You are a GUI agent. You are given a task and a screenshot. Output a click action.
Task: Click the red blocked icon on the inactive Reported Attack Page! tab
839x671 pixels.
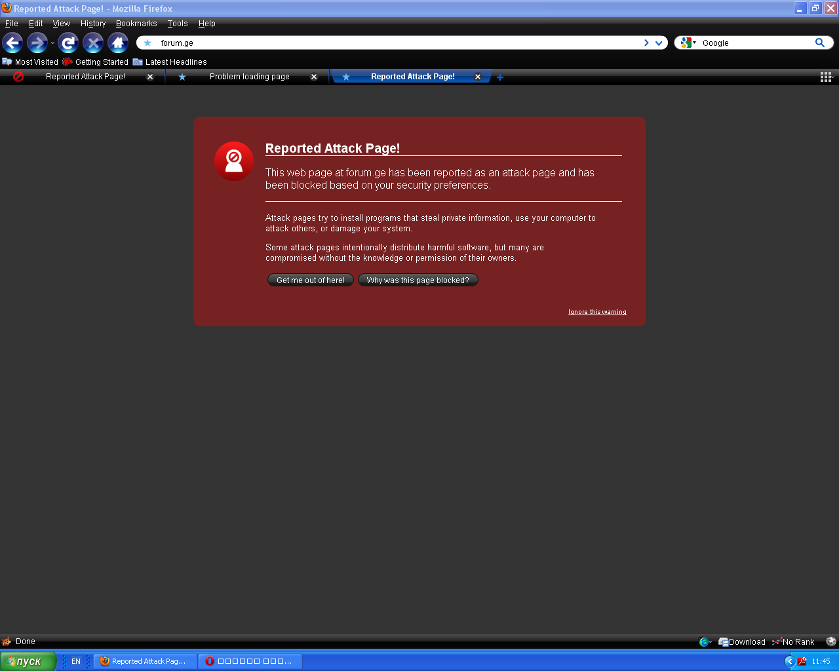[x=18, y=77]
